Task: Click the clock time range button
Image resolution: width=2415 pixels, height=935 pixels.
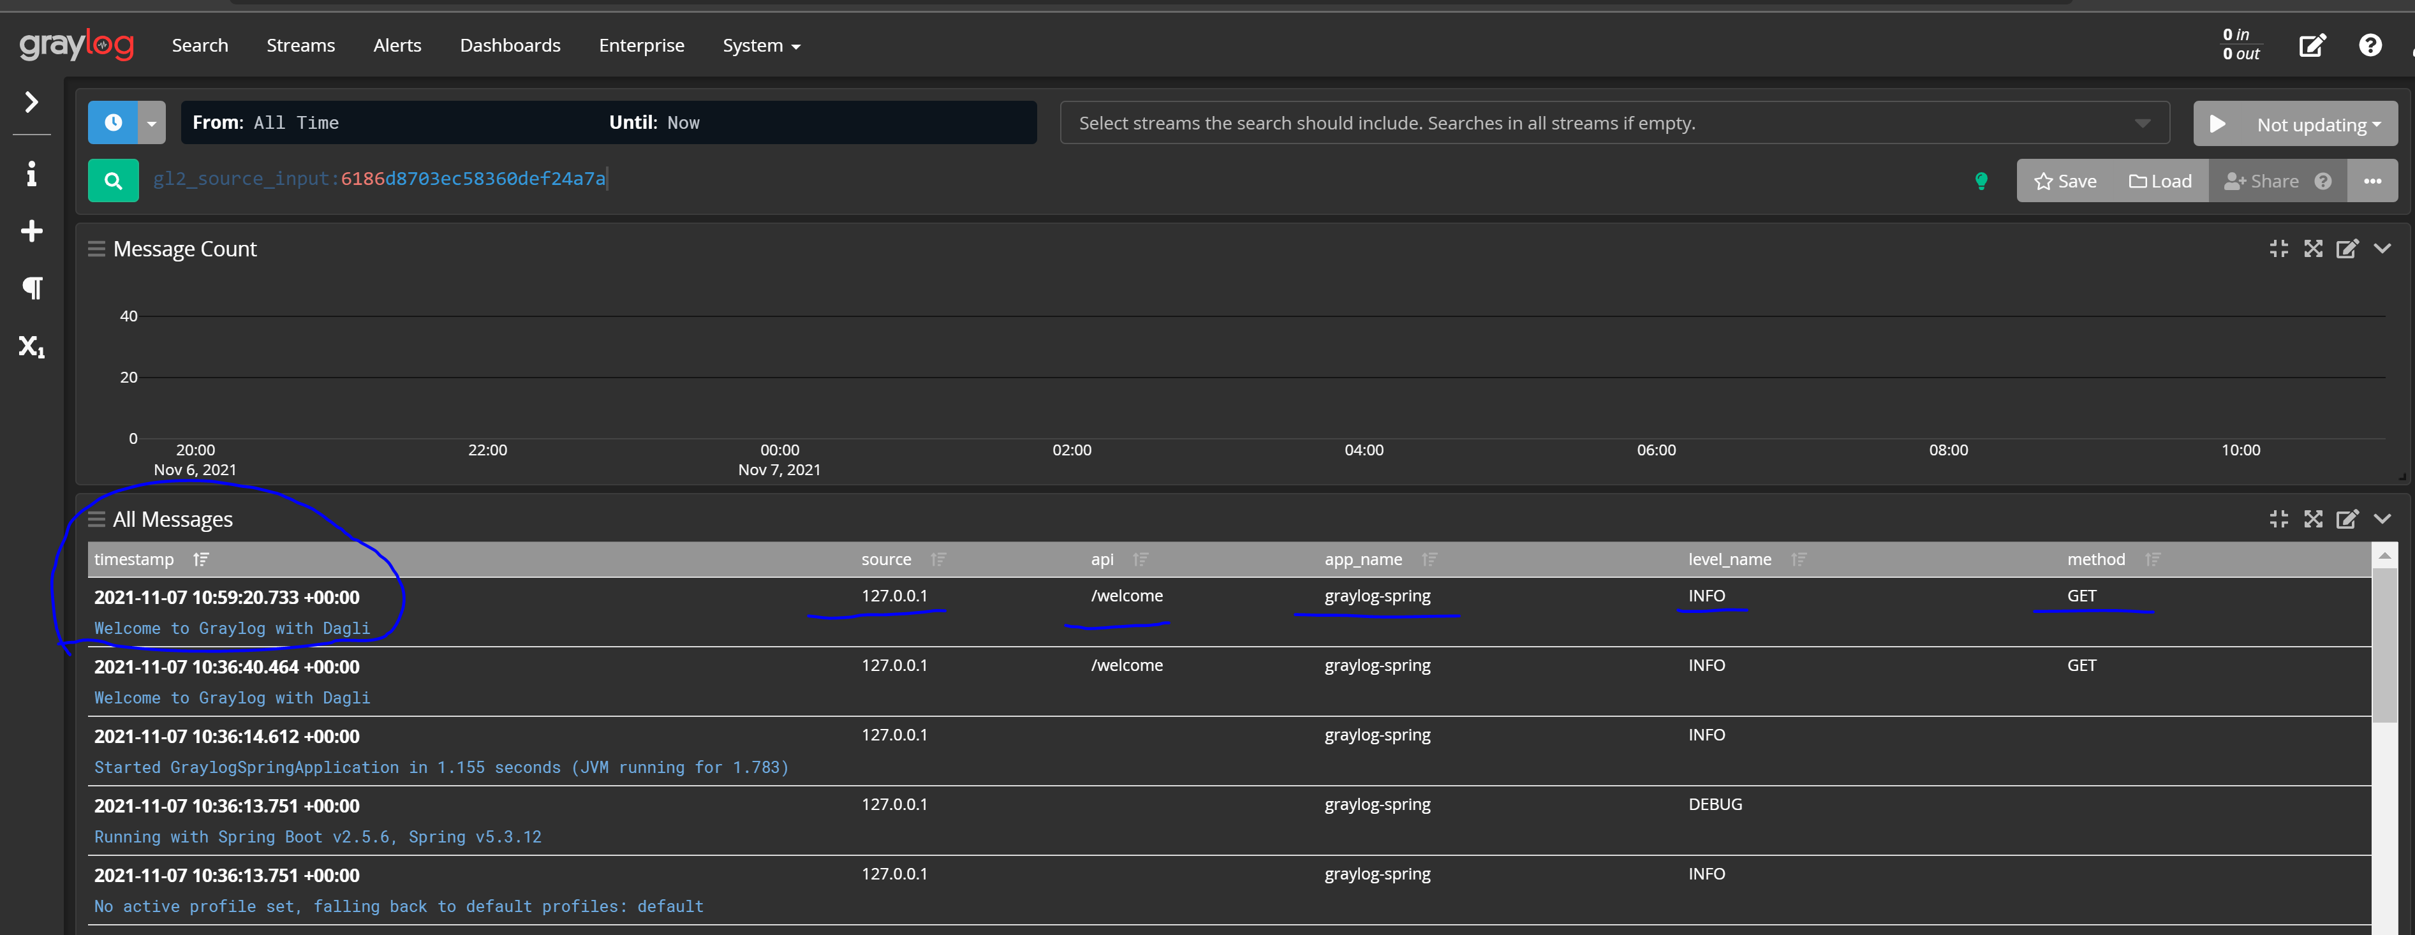Action: [x=112, y=123]
